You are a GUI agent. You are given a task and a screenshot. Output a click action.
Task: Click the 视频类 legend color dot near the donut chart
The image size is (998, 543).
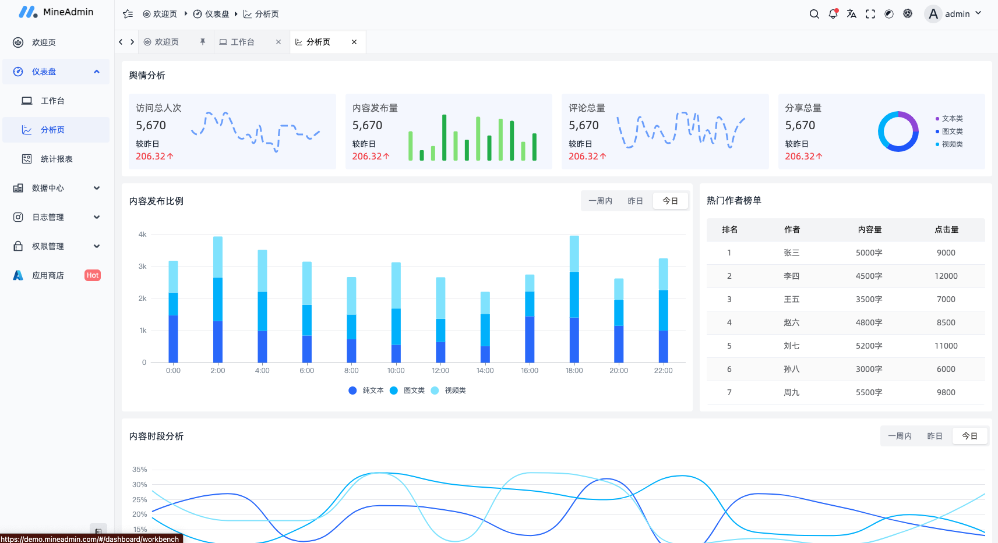[x=937, y=144]
